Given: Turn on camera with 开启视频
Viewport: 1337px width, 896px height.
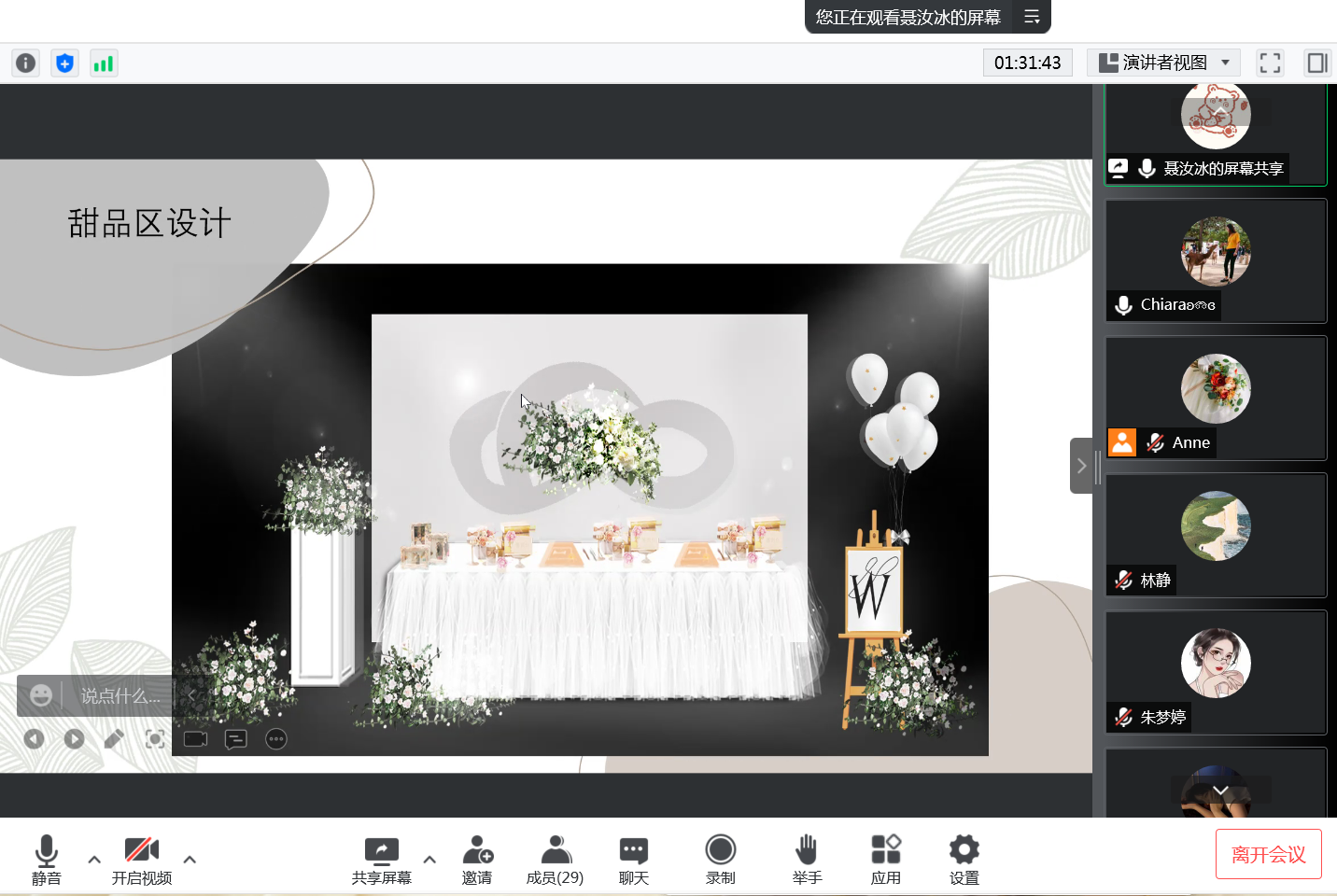Looking at the screenshot, I should [142, 859].
